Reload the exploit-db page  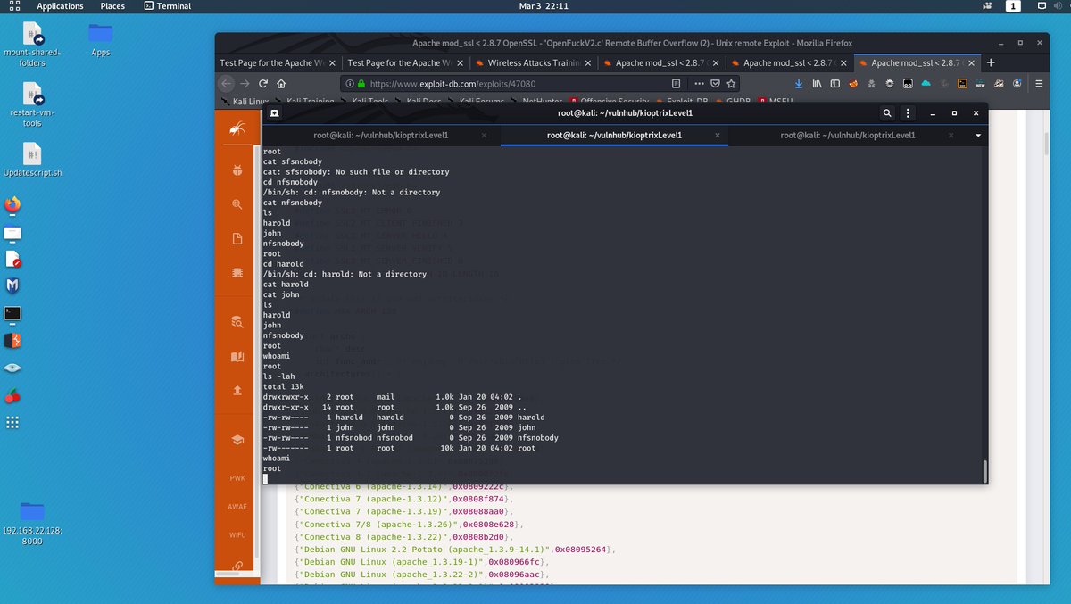[x=263, y=83]
